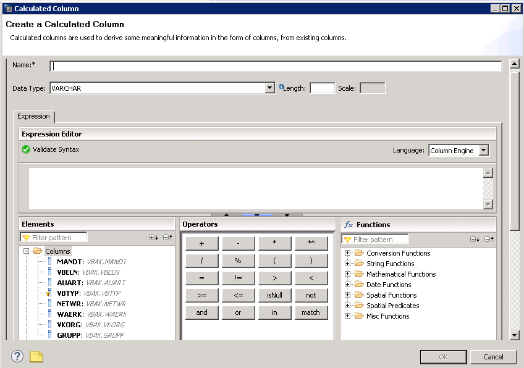Expand all in Elements panel

point(153,238)
